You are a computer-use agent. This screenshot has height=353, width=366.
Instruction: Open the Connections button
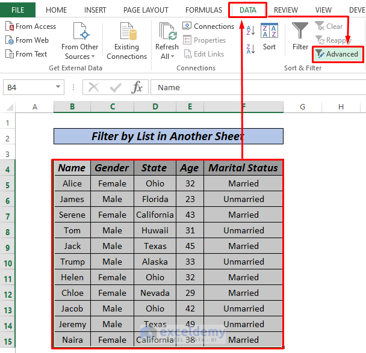208,26
